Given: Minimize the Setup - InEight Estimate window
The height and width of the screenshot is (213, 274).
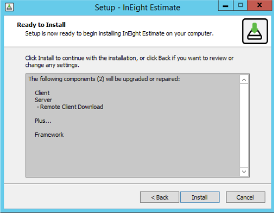Looking at the screenshot, I should (x=225, y=5).
